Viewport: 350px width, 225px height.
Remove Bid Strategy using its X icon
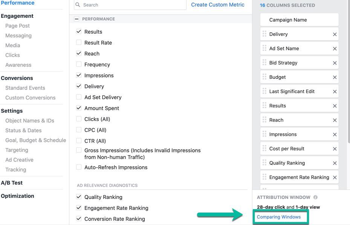coord(335,63)
